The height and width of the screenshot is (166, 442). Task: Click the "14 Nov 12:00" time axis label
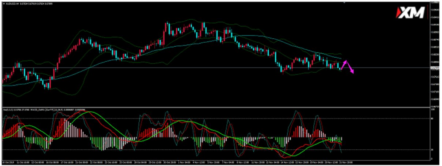(287, 162)
